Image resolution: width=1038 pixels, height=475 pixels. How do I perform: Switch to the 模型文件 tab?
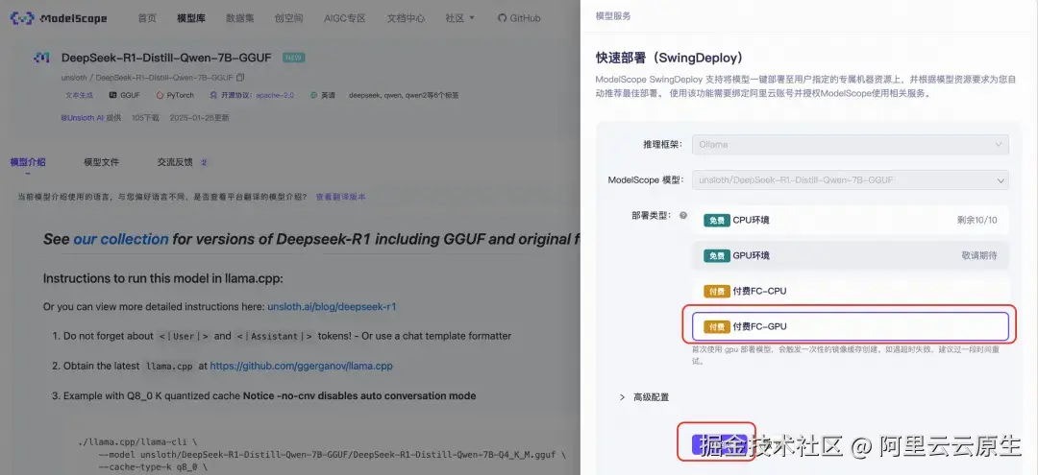click(101, 162)
